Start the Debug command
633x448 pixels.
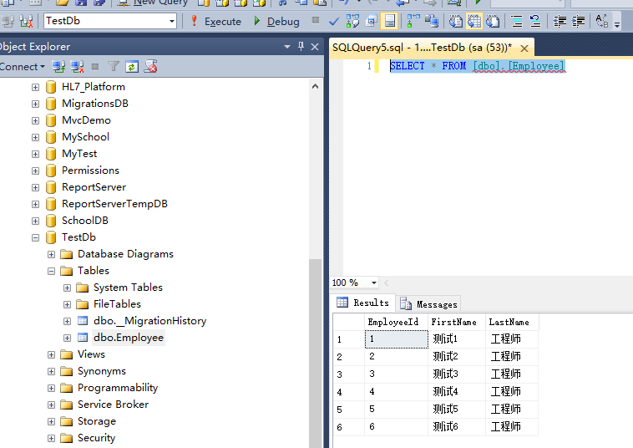(277, 21)
